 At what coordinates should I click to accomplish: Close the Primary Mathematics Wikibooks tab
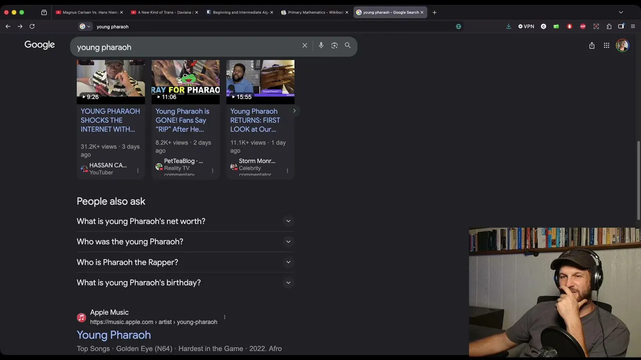pos(347,12)
